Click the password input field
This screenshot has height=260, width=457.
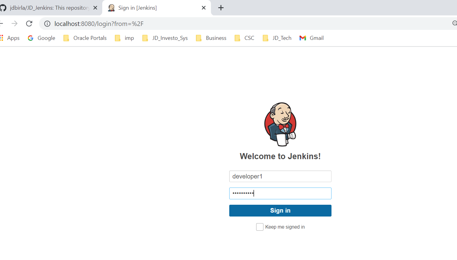[280, 193]
